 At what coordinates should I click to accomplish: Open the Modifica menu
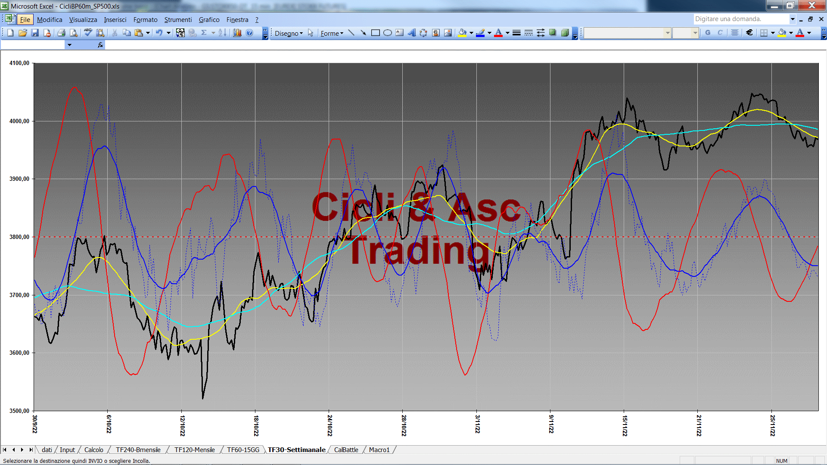(x=50, y=19)
